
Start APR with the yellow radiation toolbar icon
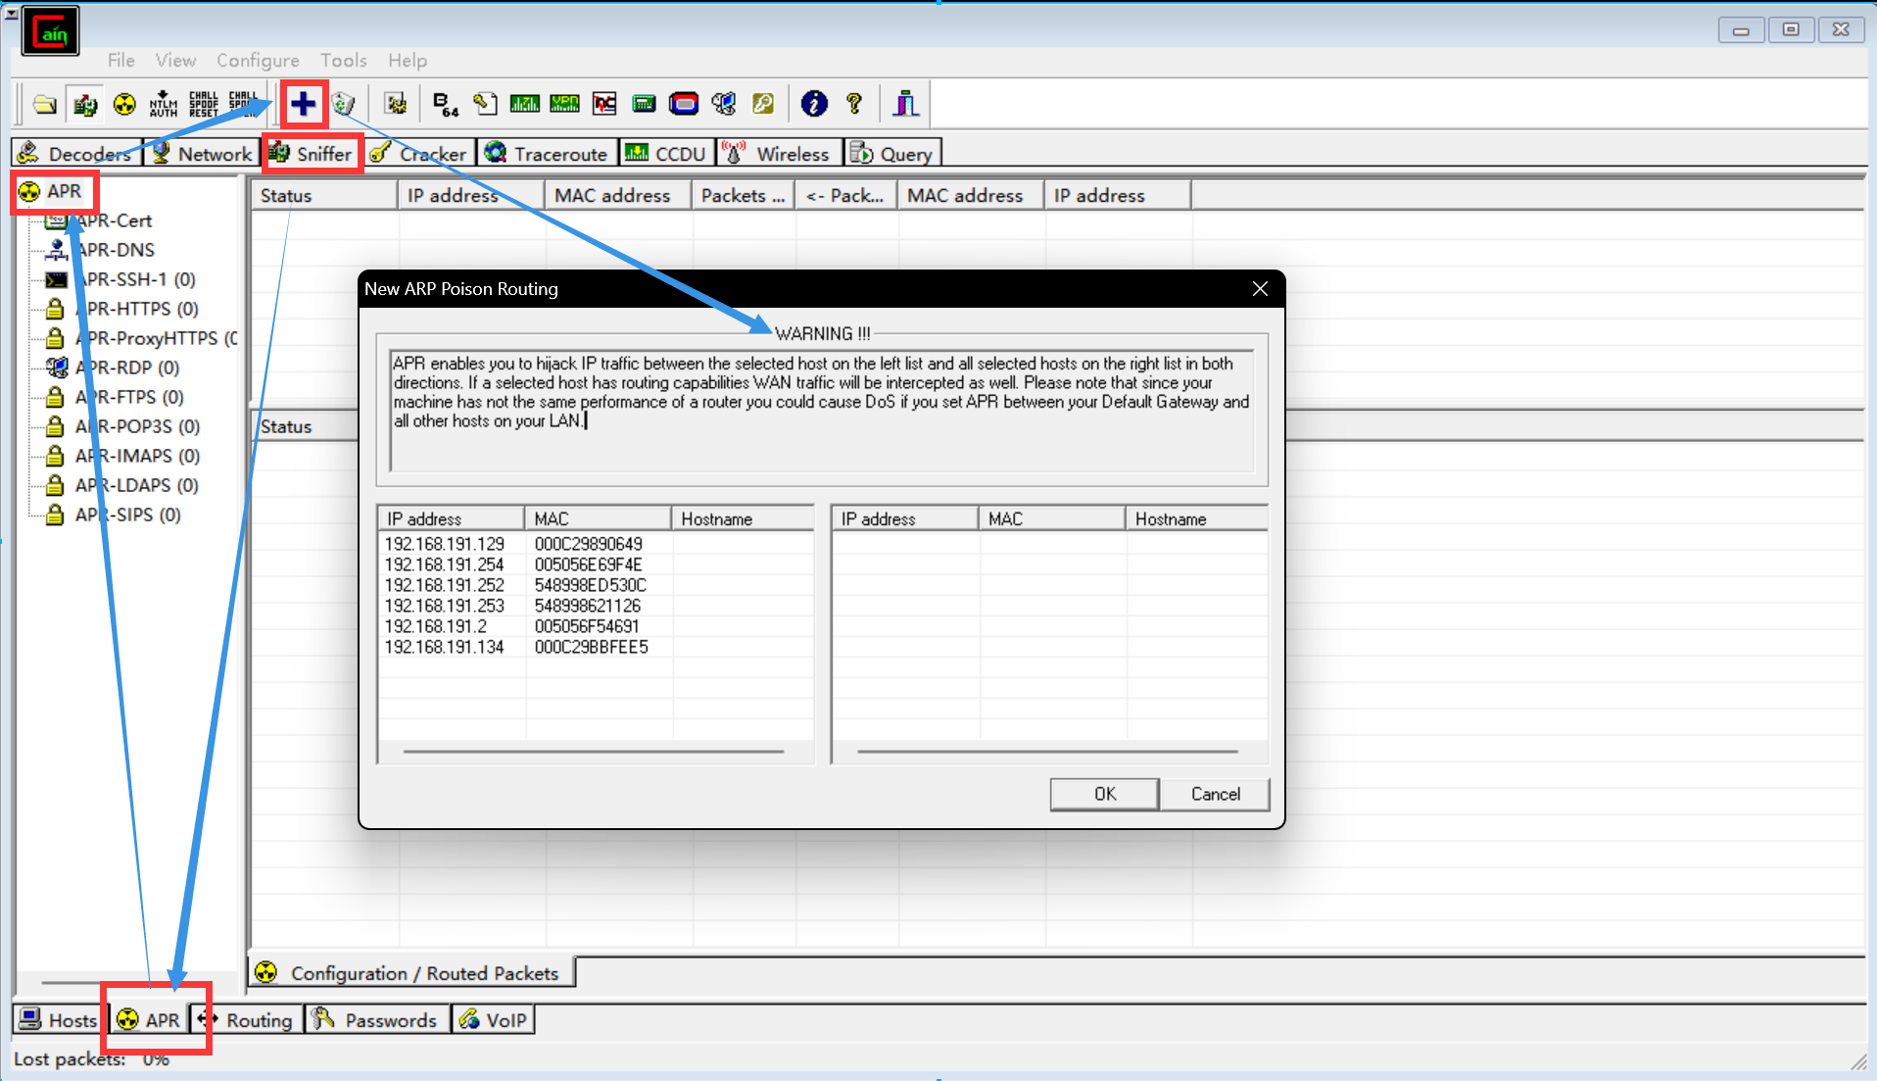click(124, 104)
